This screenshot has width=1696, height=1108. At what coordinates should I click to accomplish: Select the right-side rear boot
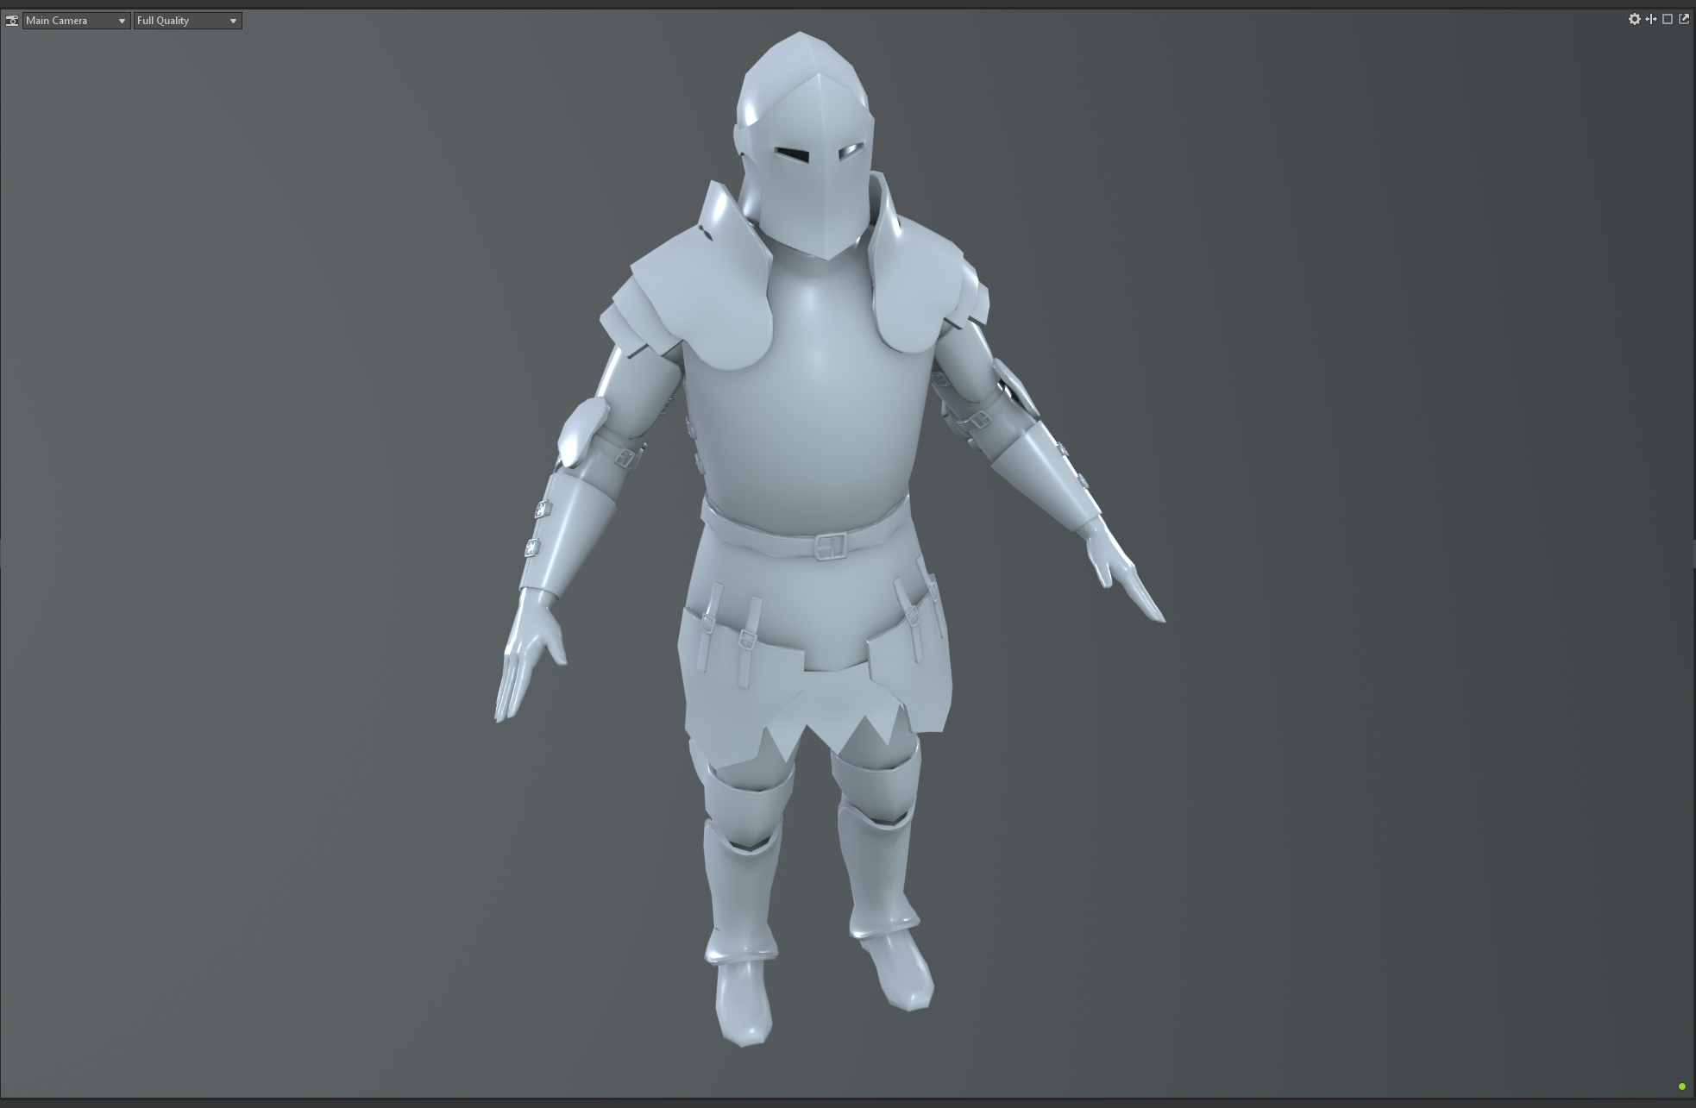click(901, 974)
